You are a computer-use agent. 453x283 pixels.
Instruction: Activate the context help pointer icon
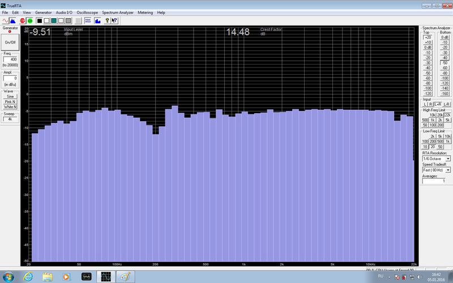coord(114,21)
